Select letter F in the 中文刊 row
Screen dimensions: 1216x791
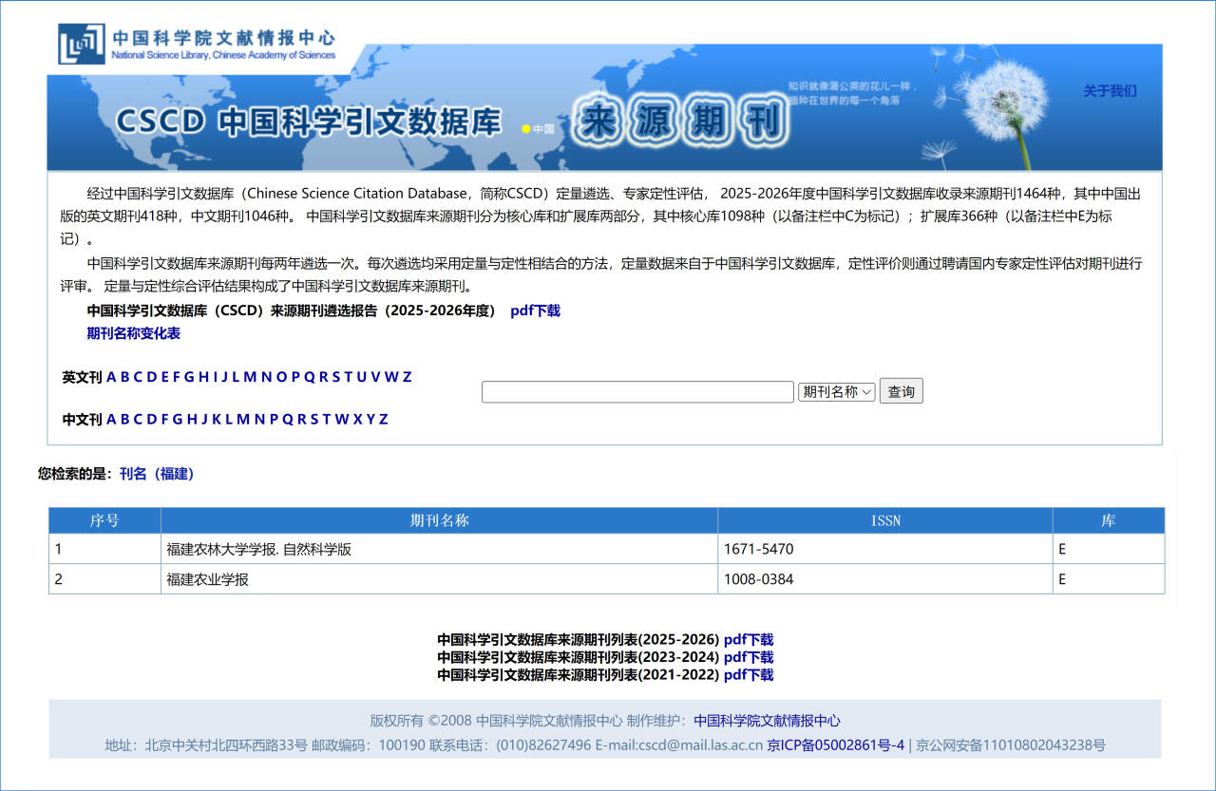coord(164,419)
